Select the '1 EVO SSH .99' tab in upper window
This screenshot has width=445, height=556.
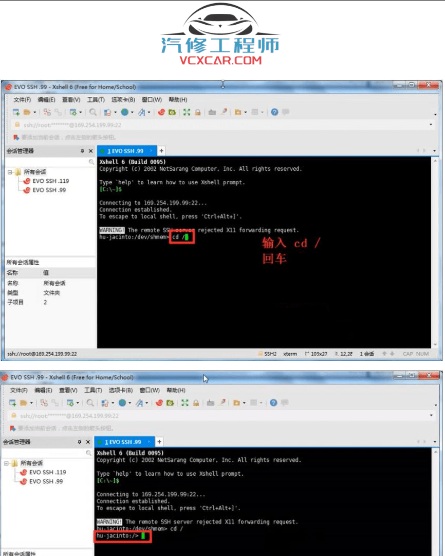tap(126, 151)
